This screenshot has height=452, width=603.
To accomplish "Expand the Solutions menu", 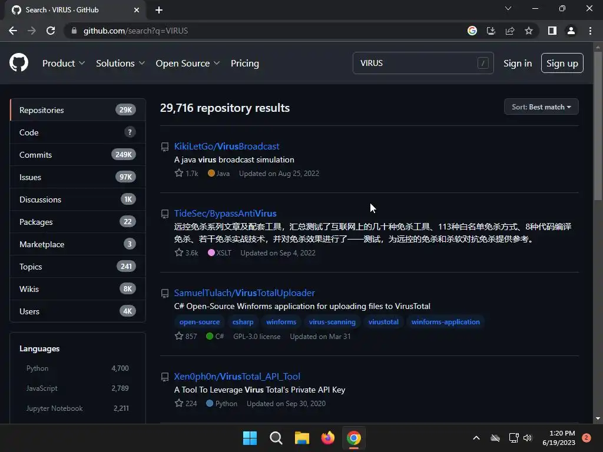I will click(120, 63).
